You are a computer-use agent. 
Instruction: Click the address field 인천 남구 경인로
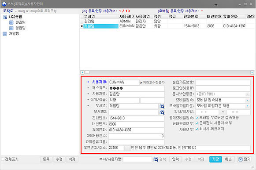[x=190, y=148]
